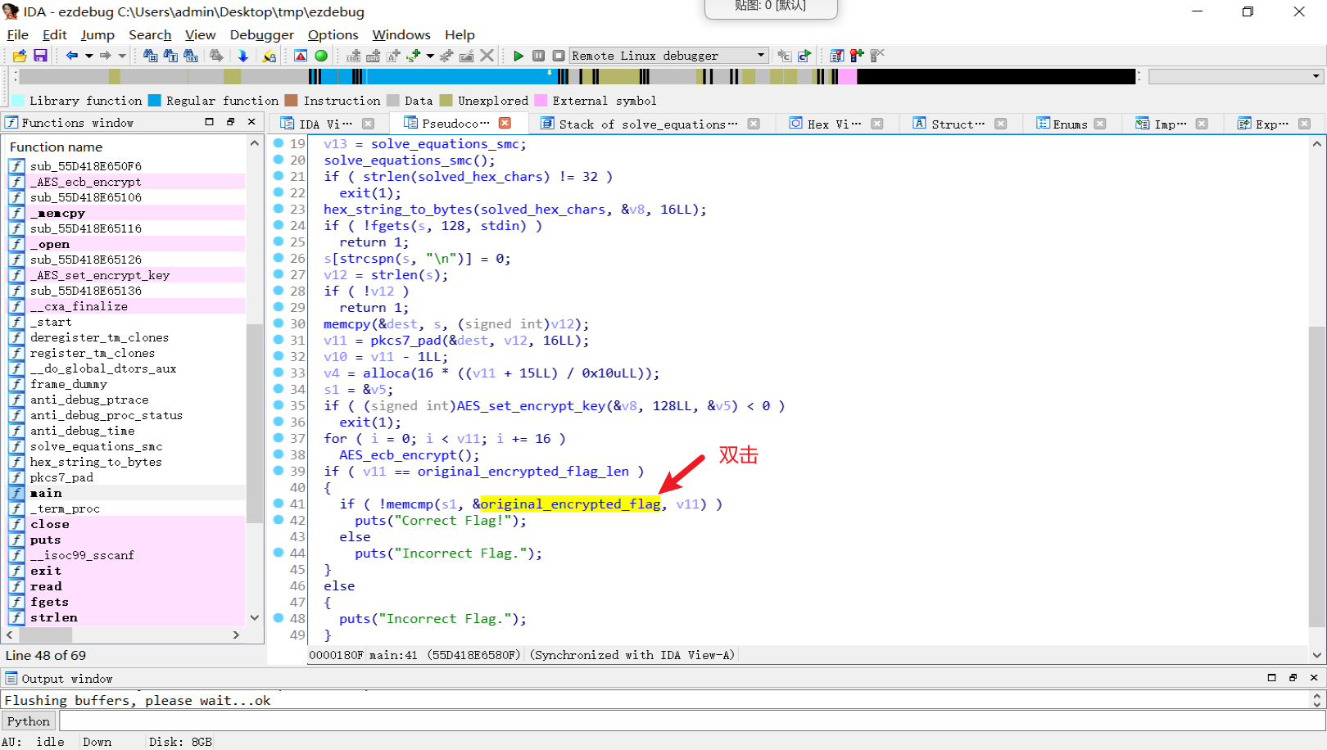This screenshot has height=750, width=1327.
Task: Click the blue down arrow jump icon
Action: (243, 56)
